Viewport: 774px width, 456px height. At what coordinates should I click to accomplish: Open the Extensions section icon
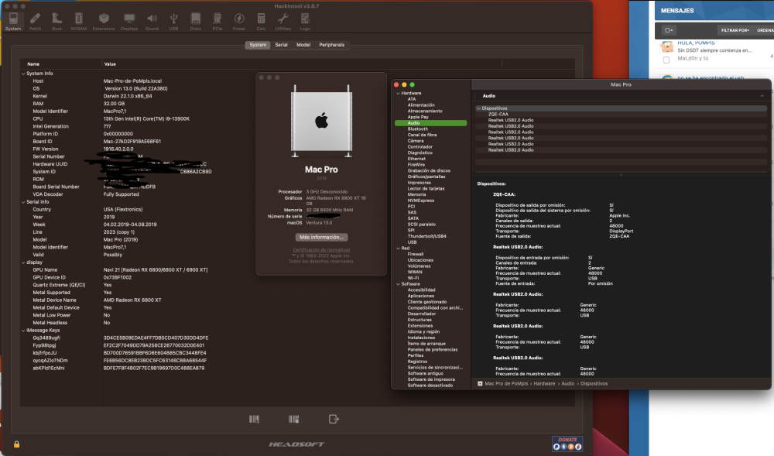click(104, 22)
